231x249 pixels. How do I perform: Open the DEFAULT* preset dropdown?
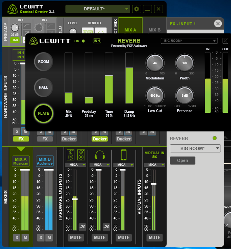pos(98,9)
